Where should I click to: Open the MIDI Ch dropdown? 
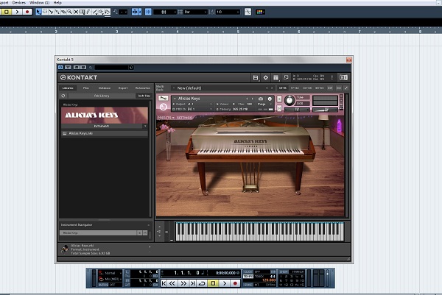pyautogui.click(x=192, y=109)
